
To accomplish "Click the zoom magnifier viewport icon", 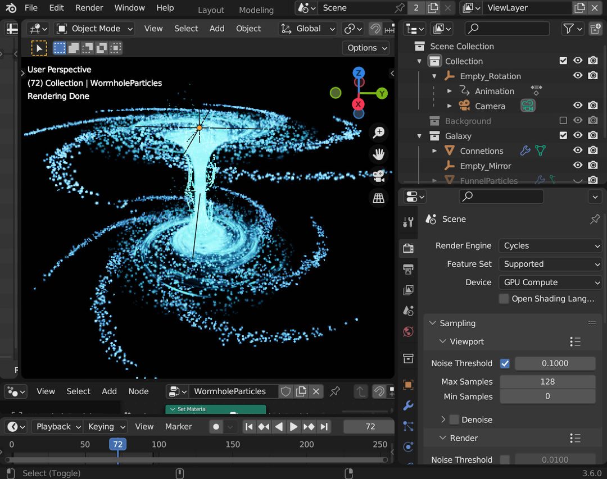I will tap(378, 133).
